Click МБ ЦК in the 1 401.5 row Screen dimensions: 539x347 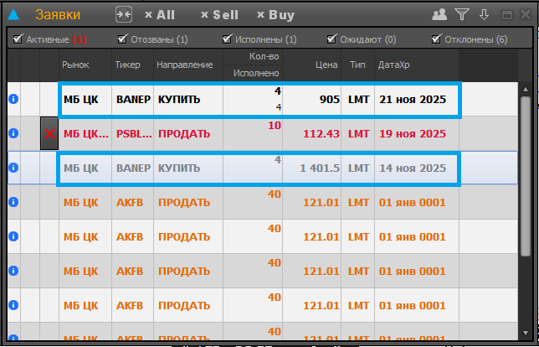click(81, 168)
